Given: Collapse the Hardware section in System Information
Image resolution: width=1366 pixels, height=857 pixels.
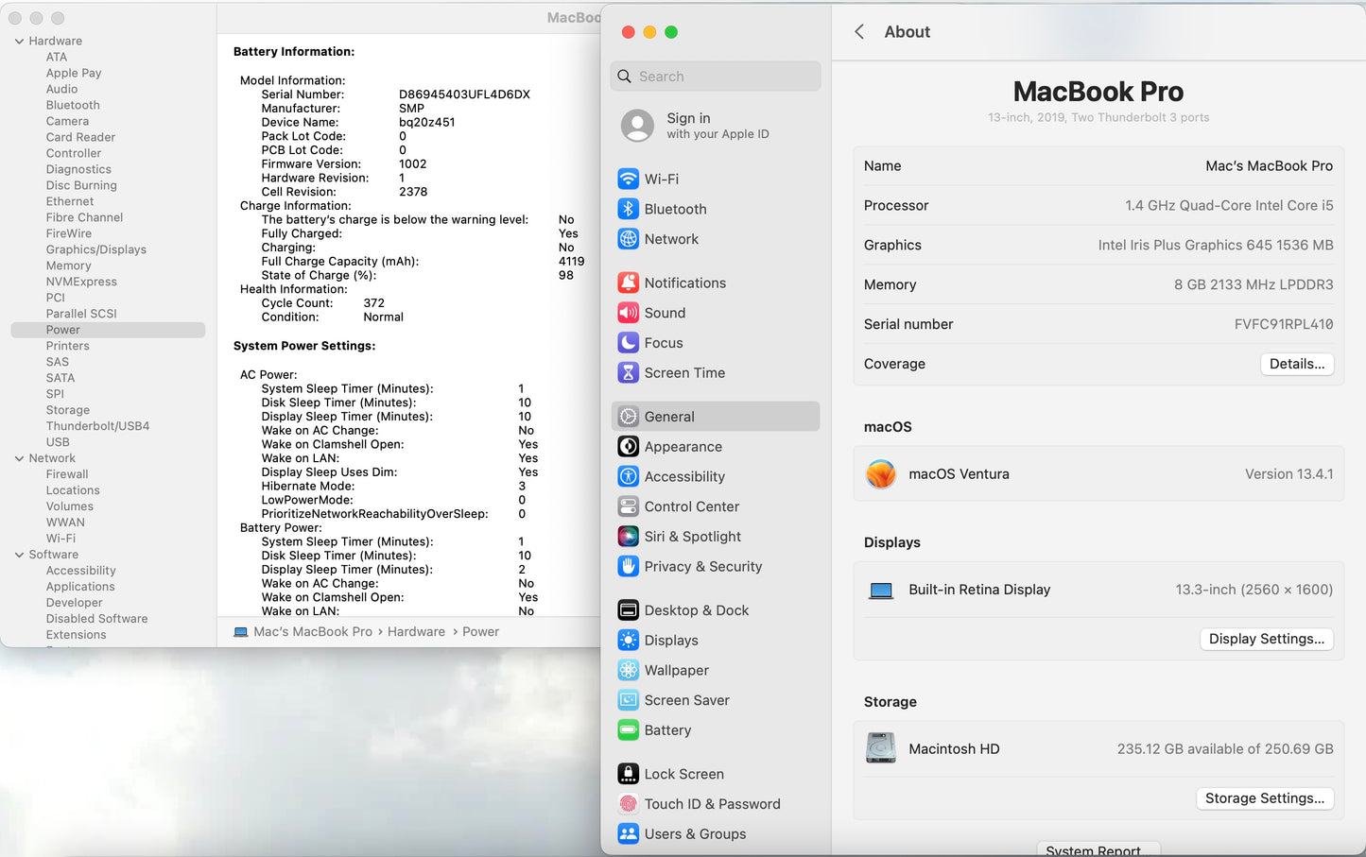Looking at the screenshot, I should (18, 41).
